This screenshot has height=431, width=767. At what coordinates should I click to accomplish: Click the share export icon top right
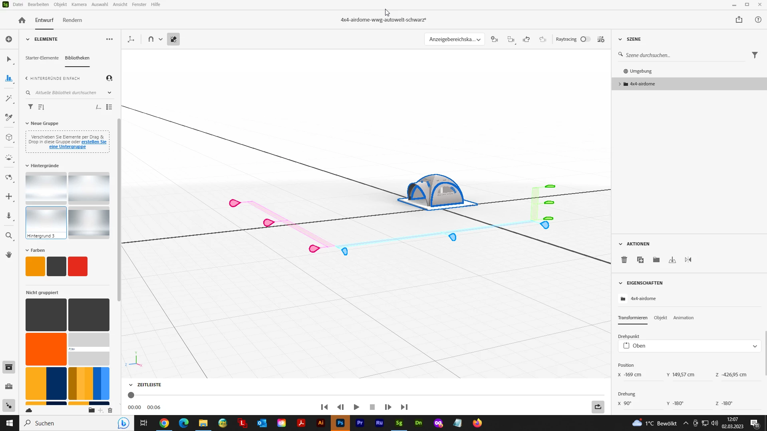739,20
